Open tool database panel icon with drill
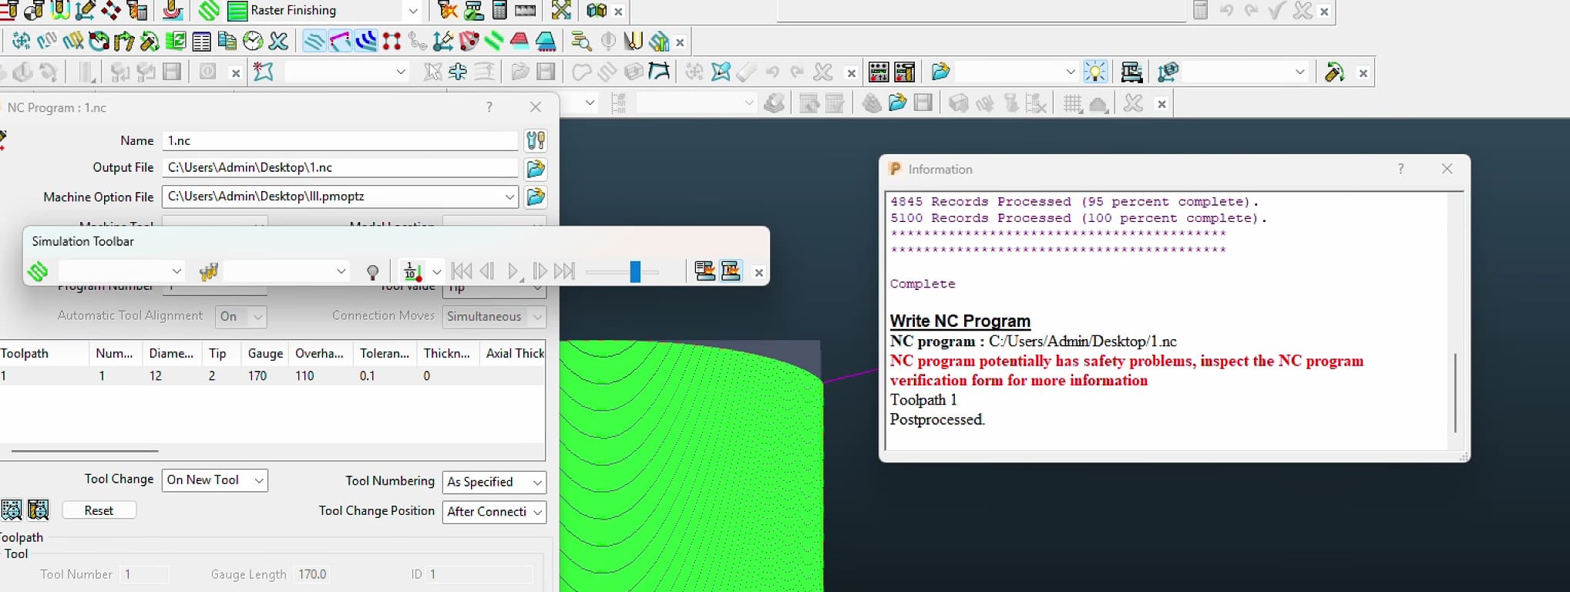 coord(905,72)
